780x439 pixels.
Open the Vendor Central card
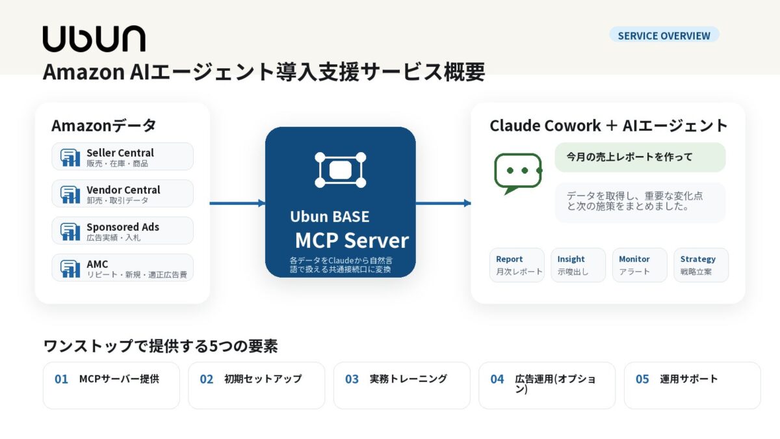pyautogui.click(x=123, y=194)
